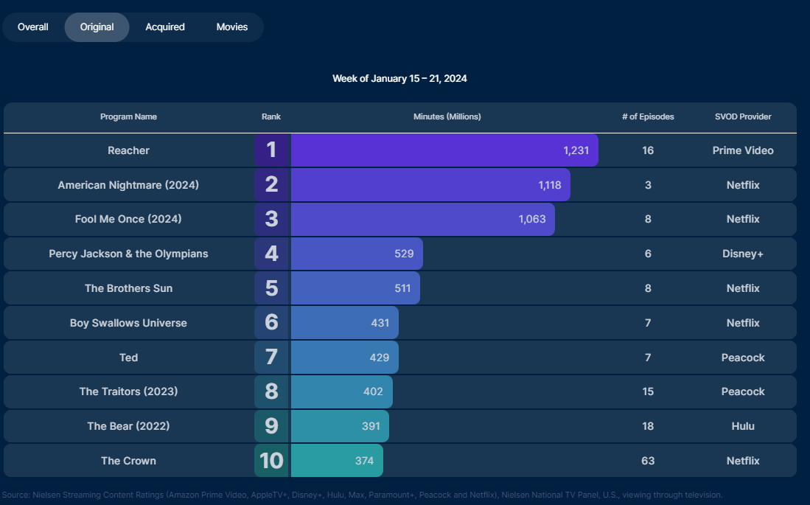Click Disney+ provider in the Percy Jackson row
Image resolution: width=810 pixels, height=505 pixels.
pyautogui.click(x=743, y=254)
